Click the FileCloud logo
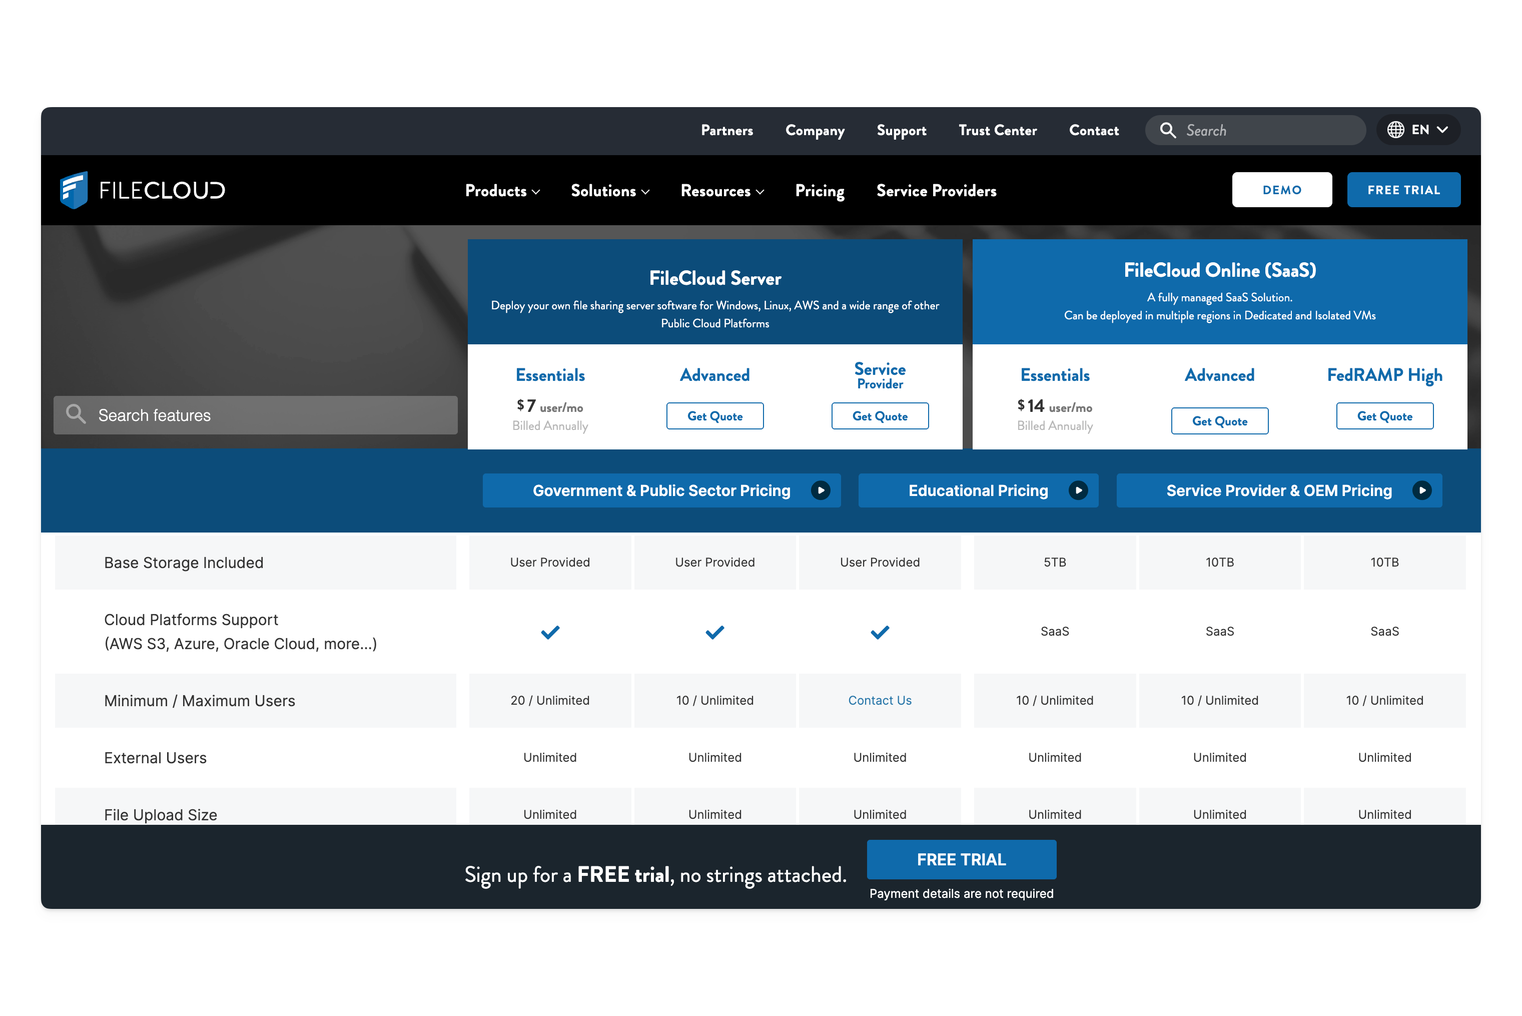1522x1016 pixels. pos(143,190)
